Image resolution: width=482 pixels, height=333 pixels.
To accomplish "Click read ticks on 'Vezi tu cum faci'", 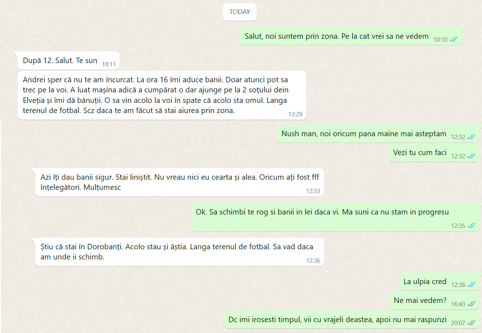I will coord(471,156).
